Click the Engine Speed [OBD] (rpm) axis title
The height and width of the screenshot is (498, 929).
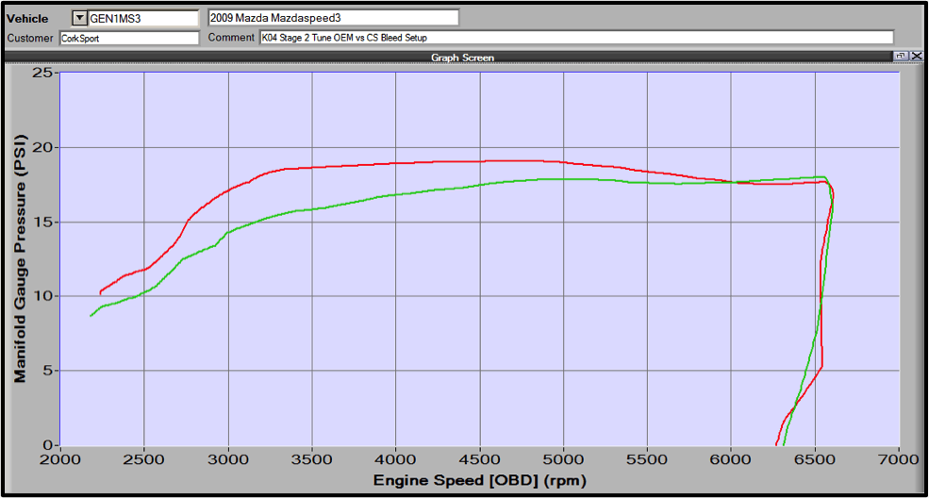coord(479,480)
